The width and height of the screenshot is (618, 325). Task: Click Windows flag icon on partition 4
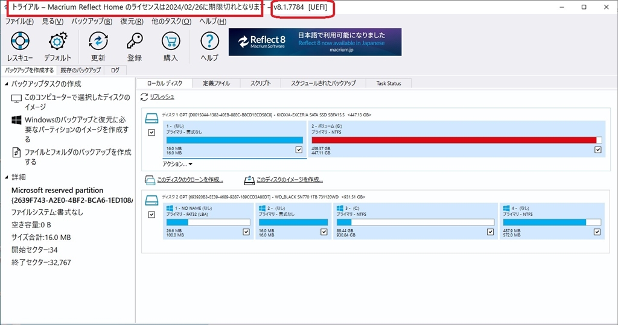(506, 208)
